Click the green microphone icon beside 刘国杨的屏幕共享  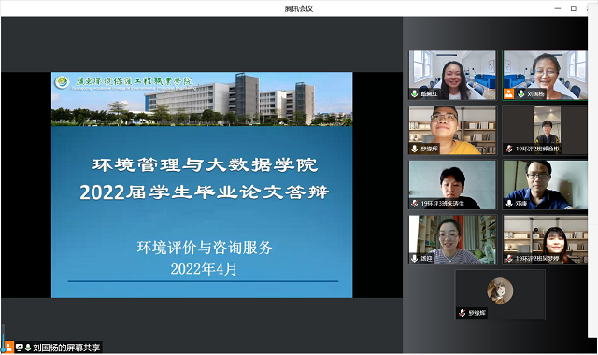[x=28, y=348]
